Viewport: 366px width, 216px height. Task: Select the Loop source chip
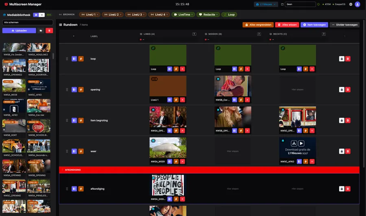(229, 15)
